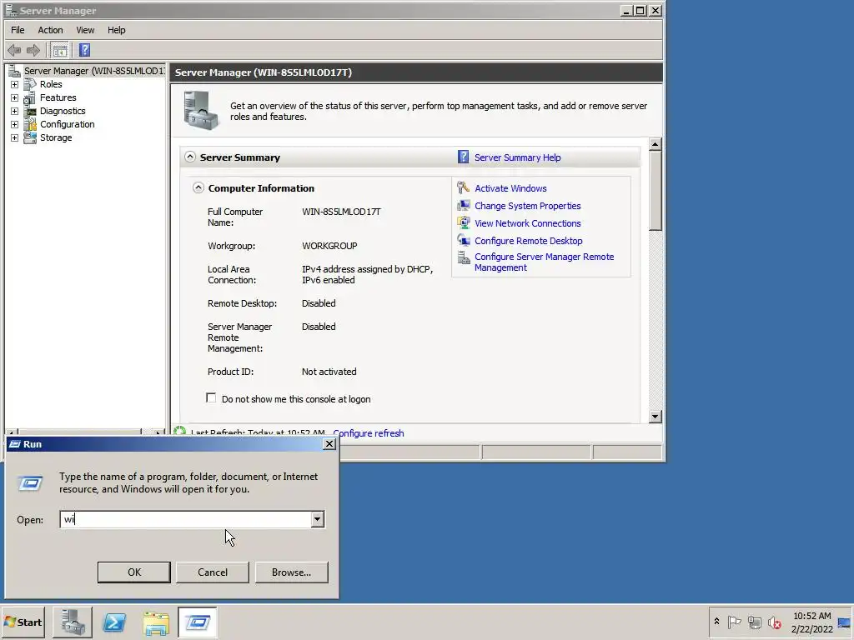The width and height of the screenshot is (854, 640).
Task: Expand the Storage tree node
Action: pos(15,137)
